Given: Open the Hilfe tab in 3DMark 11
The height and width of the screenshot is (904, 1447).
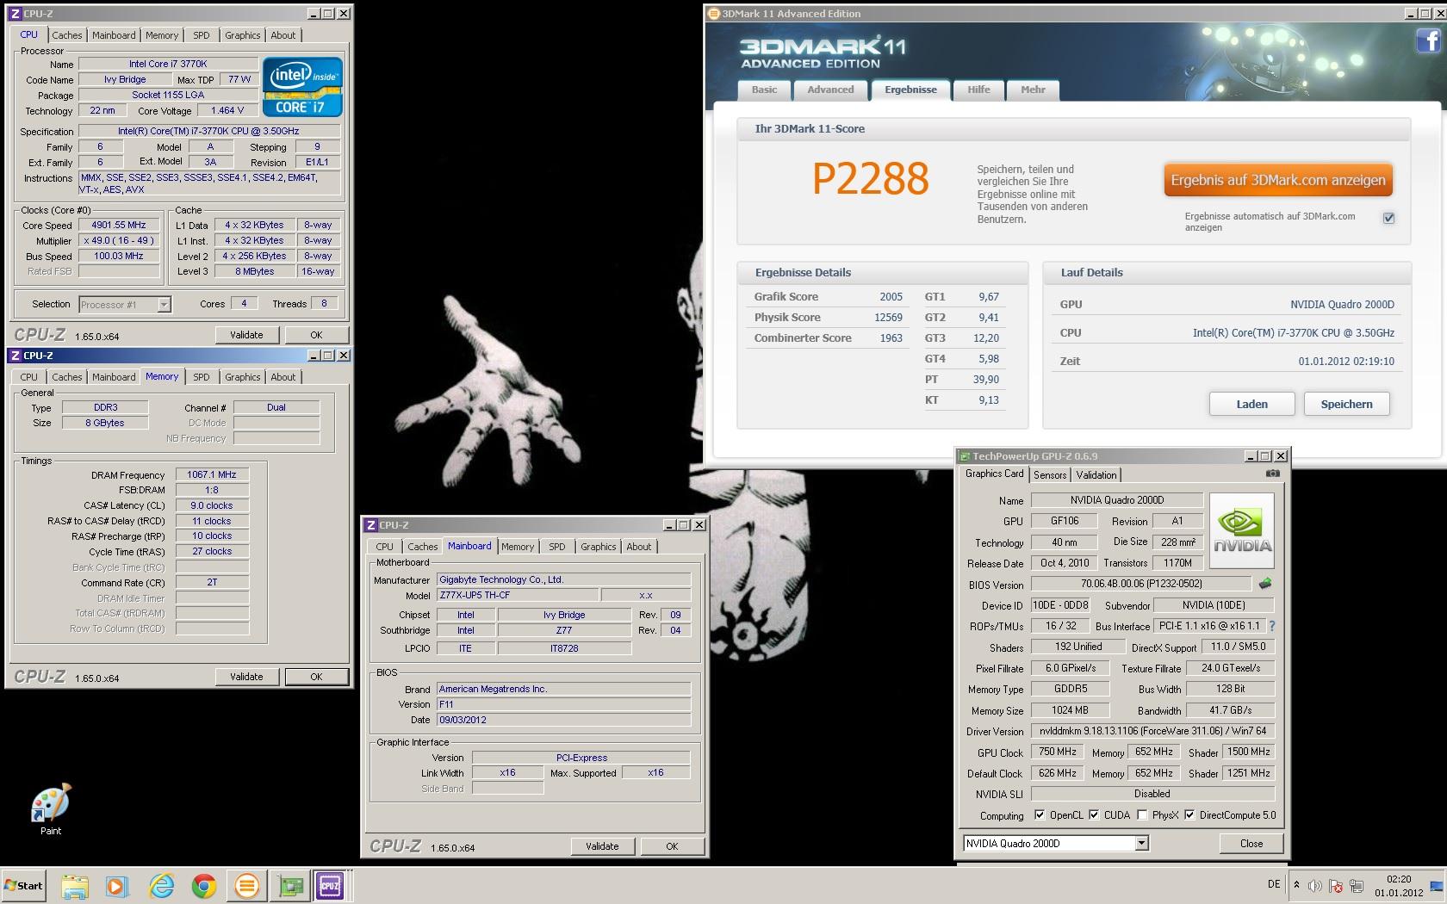Looking at the screenshot, I should 978,90.
